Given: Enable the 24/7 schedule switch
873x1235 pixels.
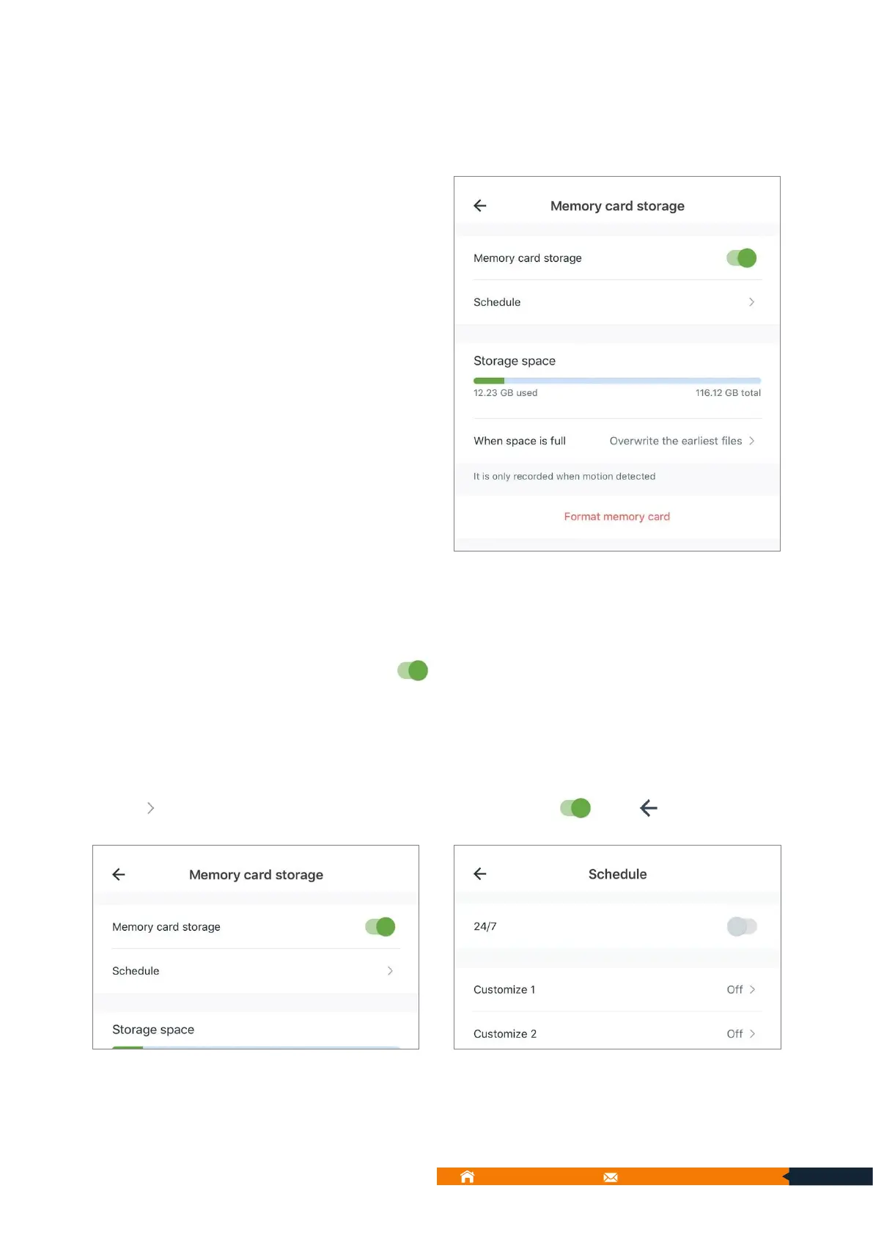Looking at the screenshot, I should [x=741, y=926].
